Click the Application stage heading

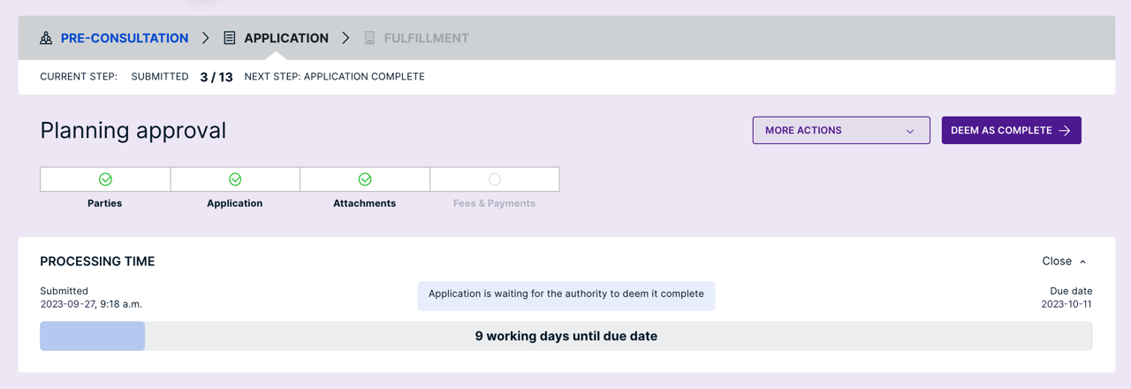pyautogui.click(x=285, y=38)
